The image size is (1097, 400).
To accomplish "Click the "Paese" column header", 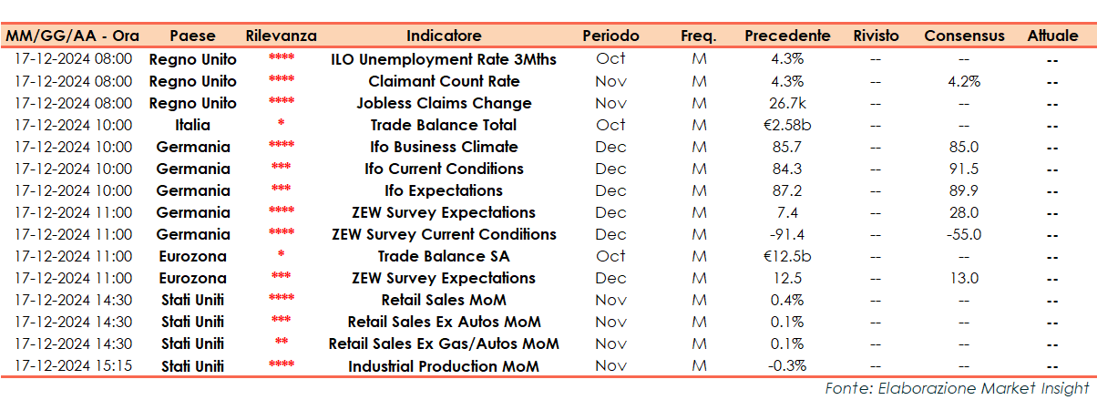I will [x=192, y=36].
